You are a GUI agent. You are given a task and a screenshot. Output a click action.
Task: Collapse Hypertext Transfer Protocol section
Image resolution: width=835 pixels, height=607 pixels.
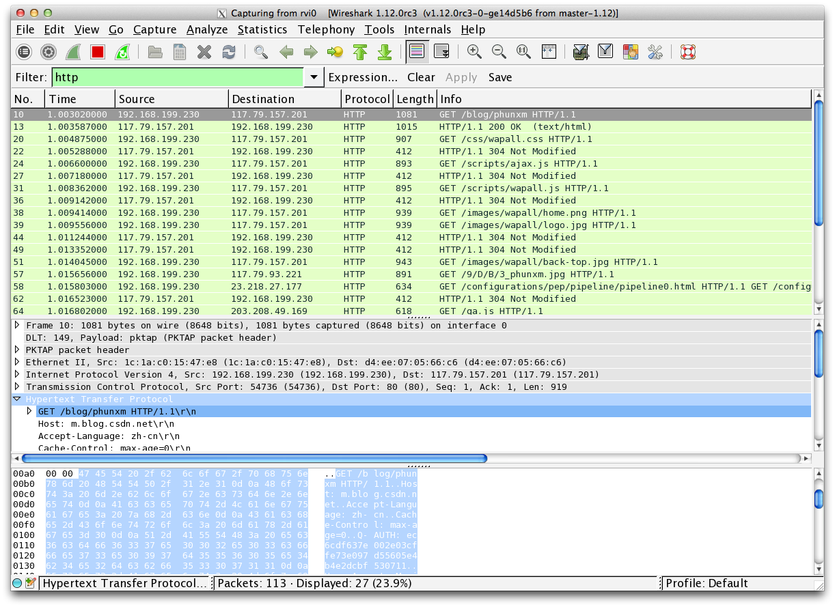tap(18, 399)
